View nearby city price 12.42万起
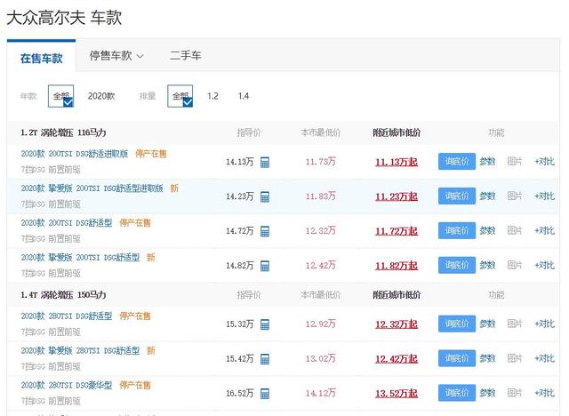Viewport: 569px width, 416px height. tap(397, 359)
